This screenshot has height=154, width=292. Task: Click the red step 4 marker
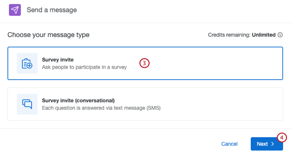coord(282,138)
